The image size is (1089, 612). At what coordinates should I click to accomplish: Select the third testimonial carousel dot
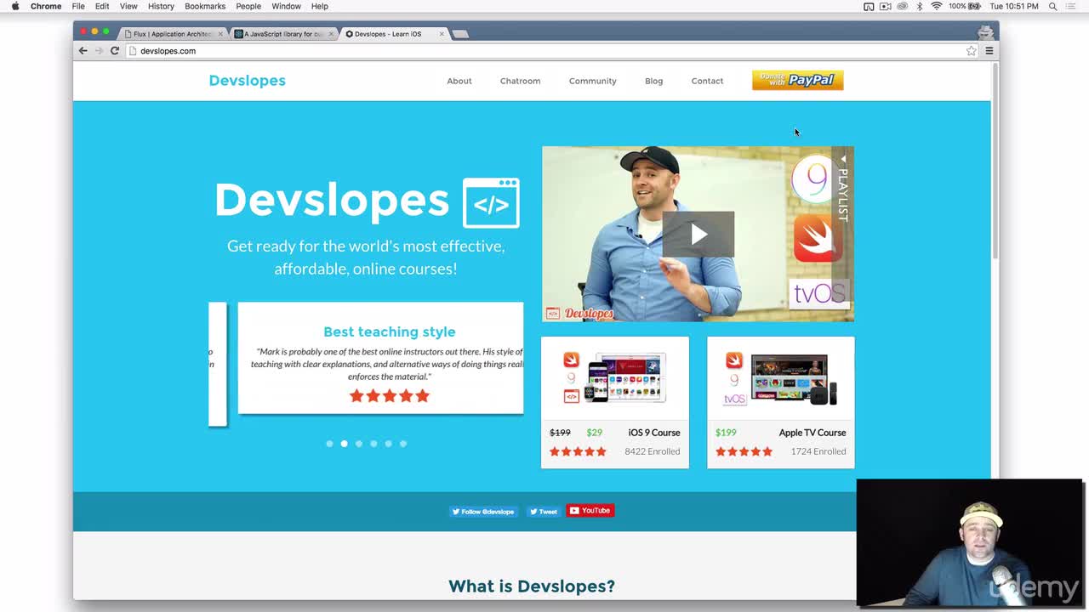point(359,444)
